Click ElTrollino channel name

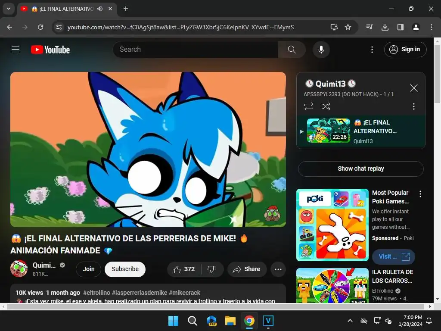pyautogui.click(x=382, y=291)
